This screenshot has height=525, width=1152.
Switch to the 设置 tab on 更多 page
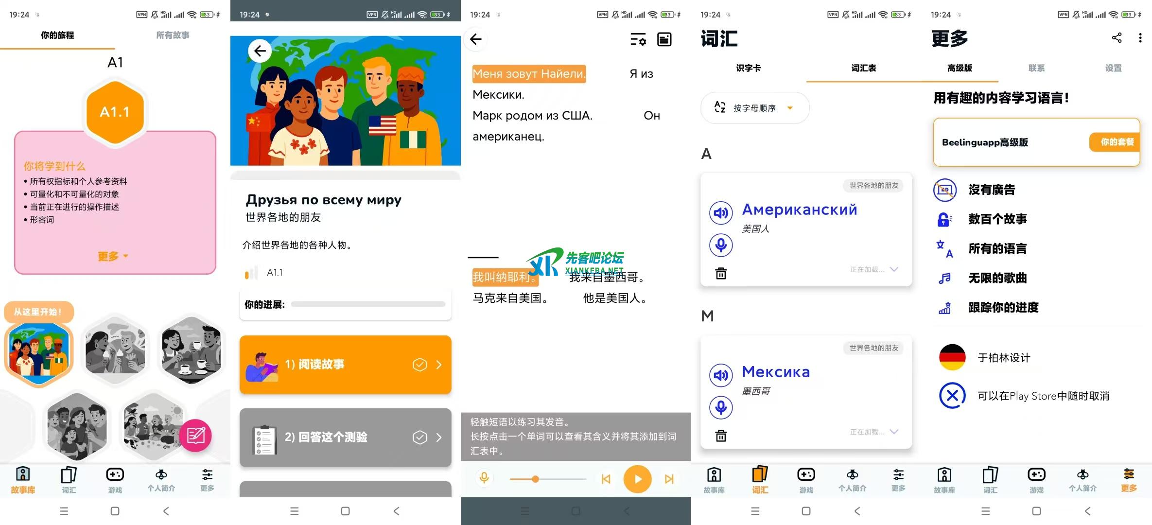[1113, 68]
